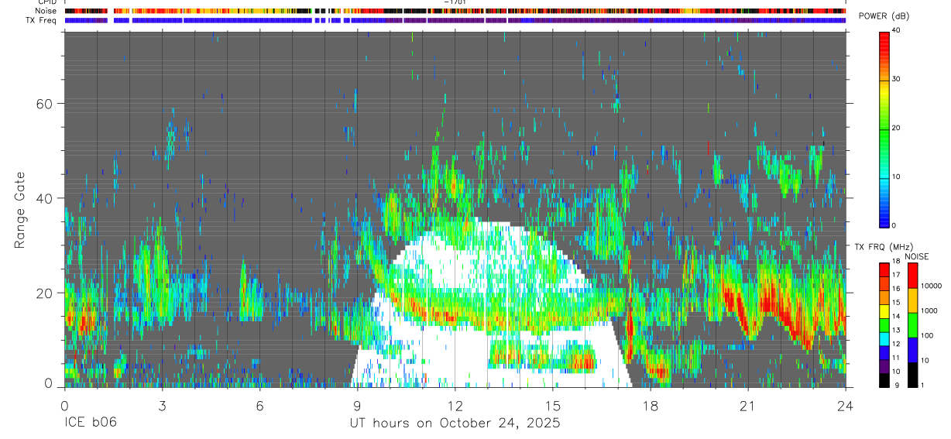Click UT hour tick 15 on time axis
The width and height of the screenshot is (951, 439).
coord(553,405)
